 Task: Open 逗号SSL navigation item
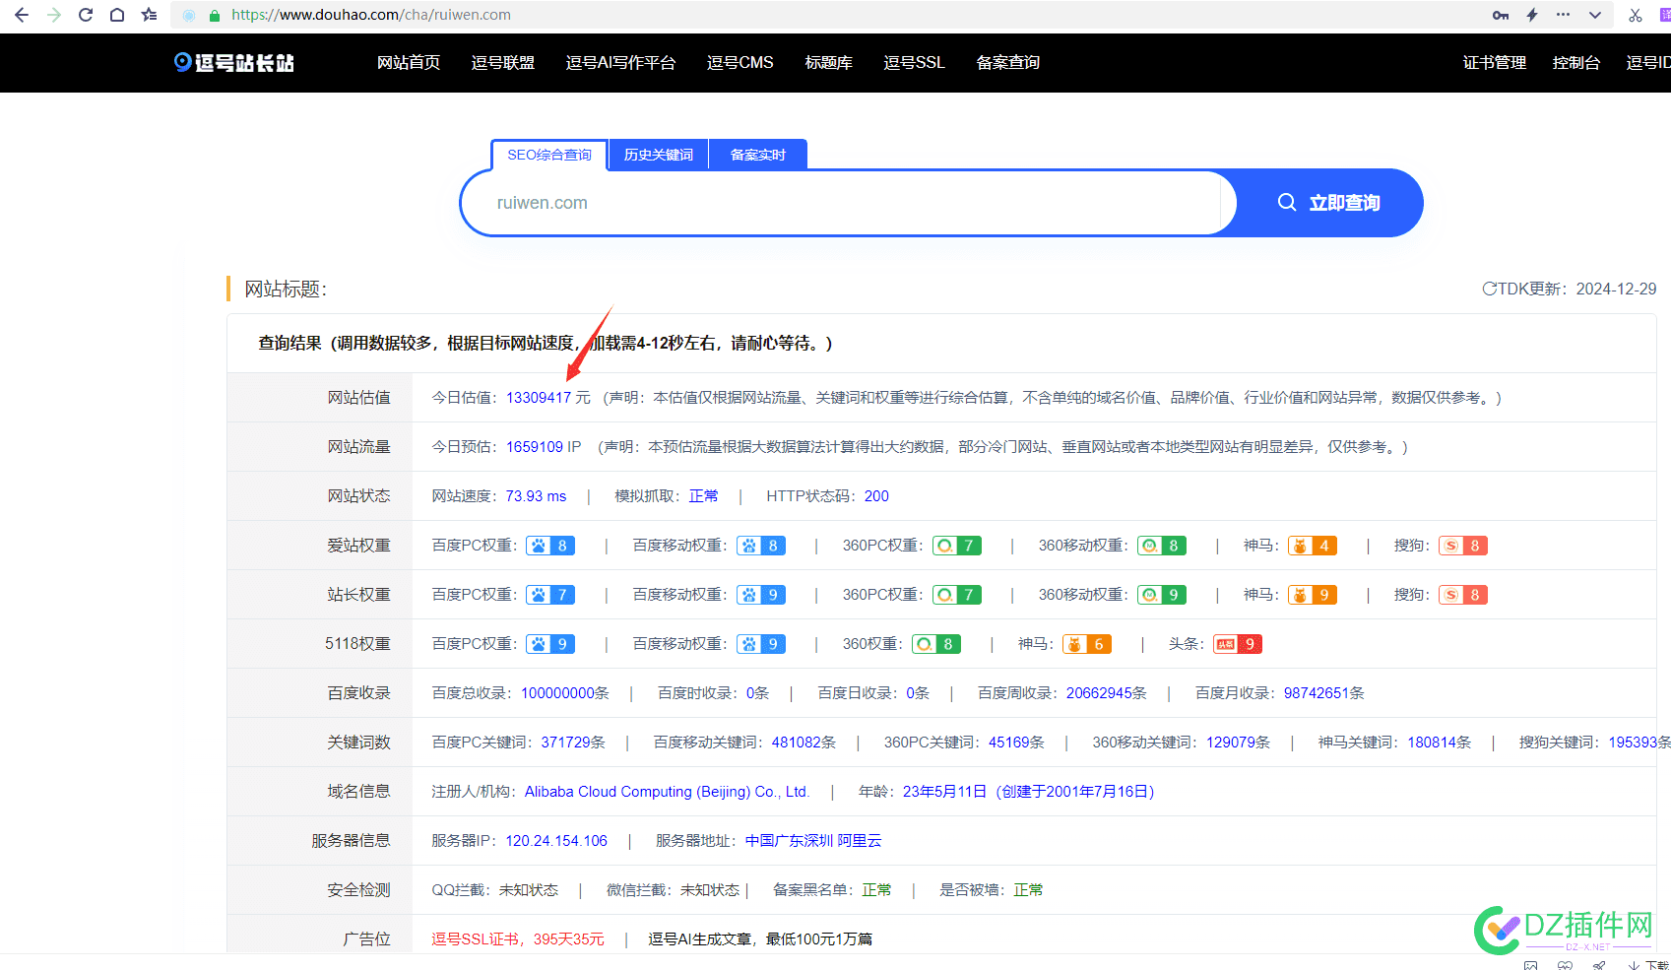point(914,62)
